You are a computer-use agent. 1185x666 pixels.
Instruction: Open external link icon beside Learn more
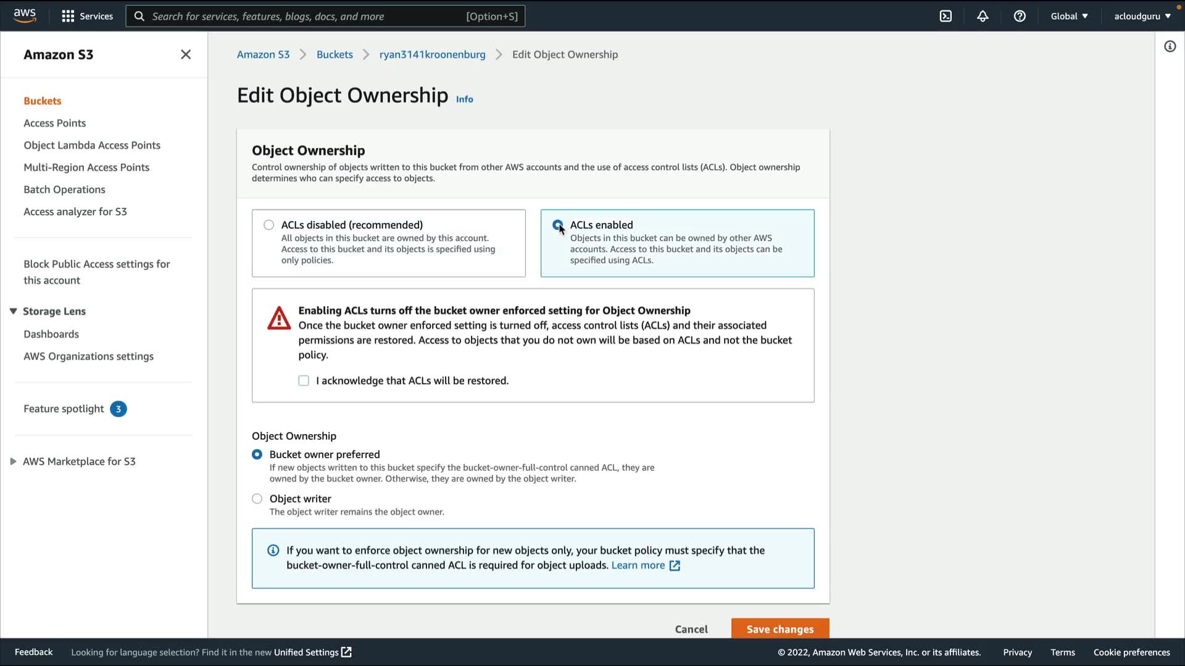point(675,565)
